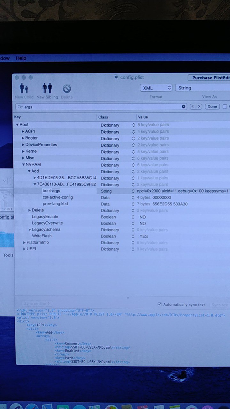Screen dimensions: 230x409
Task: Expand the Booter node
Action: tap(23, 138)
